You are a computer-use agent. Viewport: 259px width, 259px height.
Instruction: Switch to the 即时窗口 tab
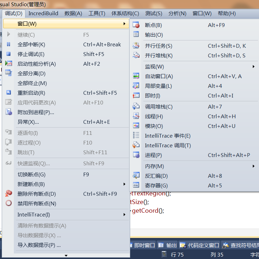point(143,245)
